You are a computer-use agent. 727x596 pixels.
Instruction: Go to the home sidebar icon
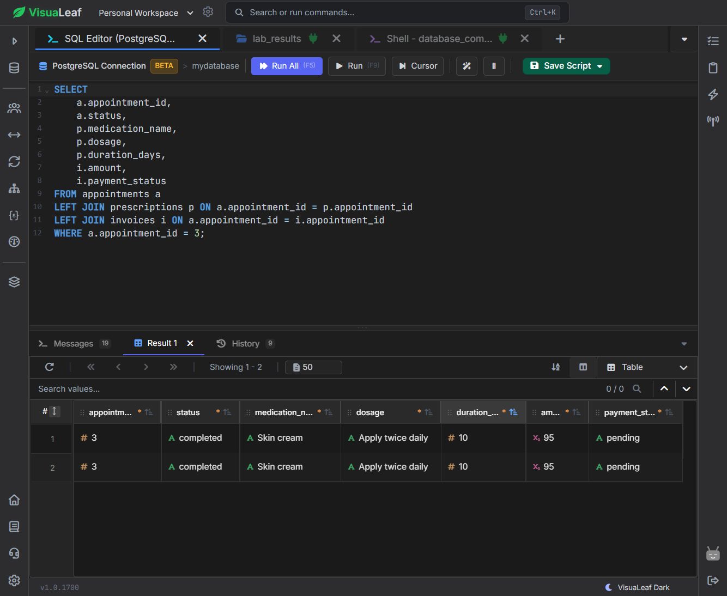[x=14, y=500]
